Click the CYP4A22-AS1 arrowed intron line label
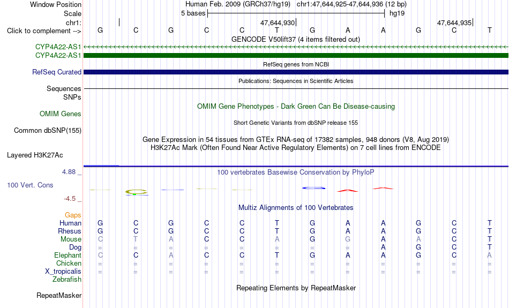The height and width of the screenshot is (308, 509). click(x=58, y=47)
